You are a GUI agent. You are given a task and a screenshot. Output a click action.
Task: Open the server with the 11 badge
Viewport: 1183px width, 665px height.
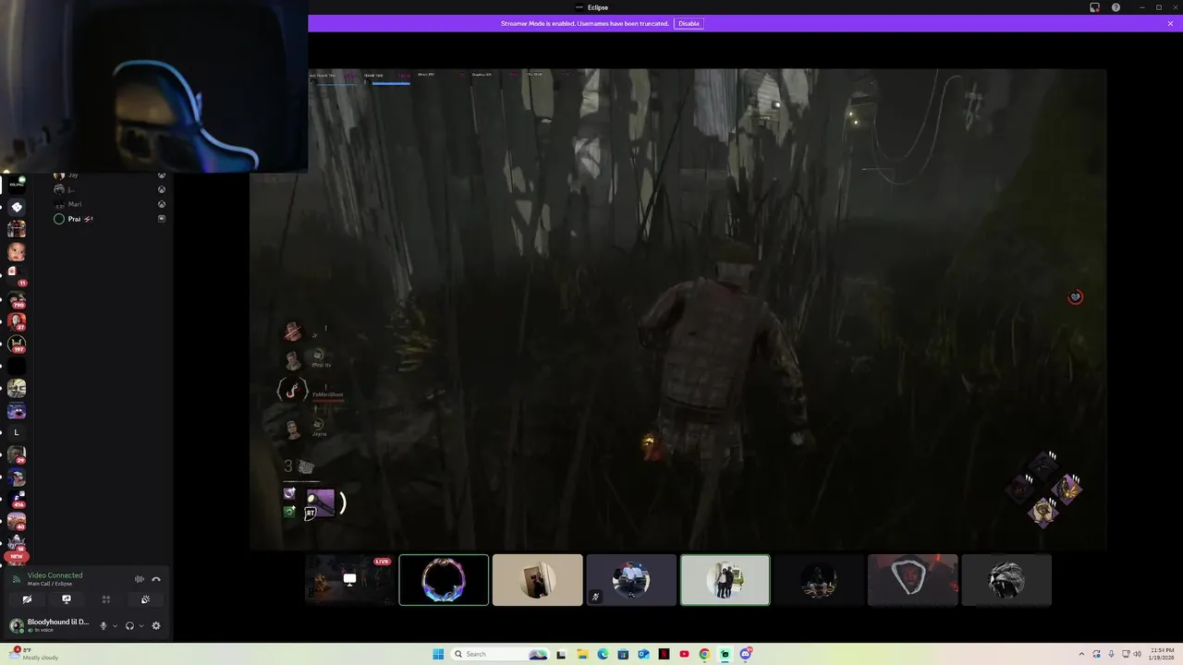(17, 274)
